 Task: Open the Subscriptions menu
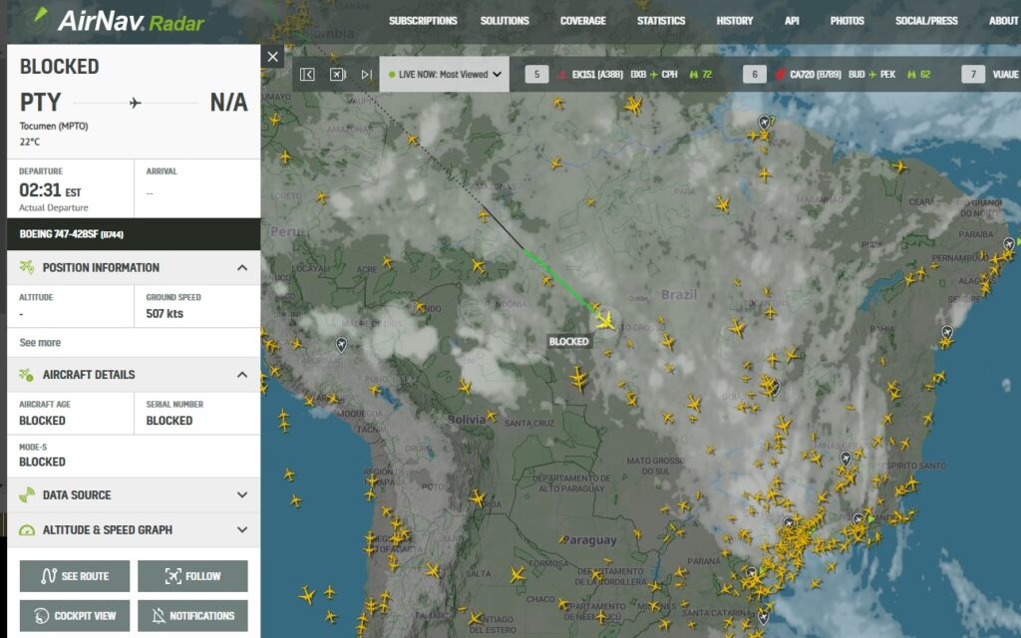point(423,21)
